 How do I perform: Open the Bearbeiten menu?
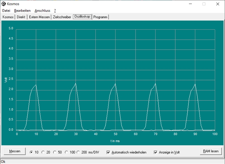(22, 11)
